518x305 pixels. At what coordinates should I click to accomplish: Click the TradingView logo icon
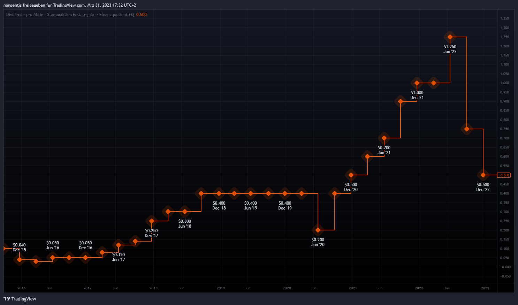(x=7, y=299)
